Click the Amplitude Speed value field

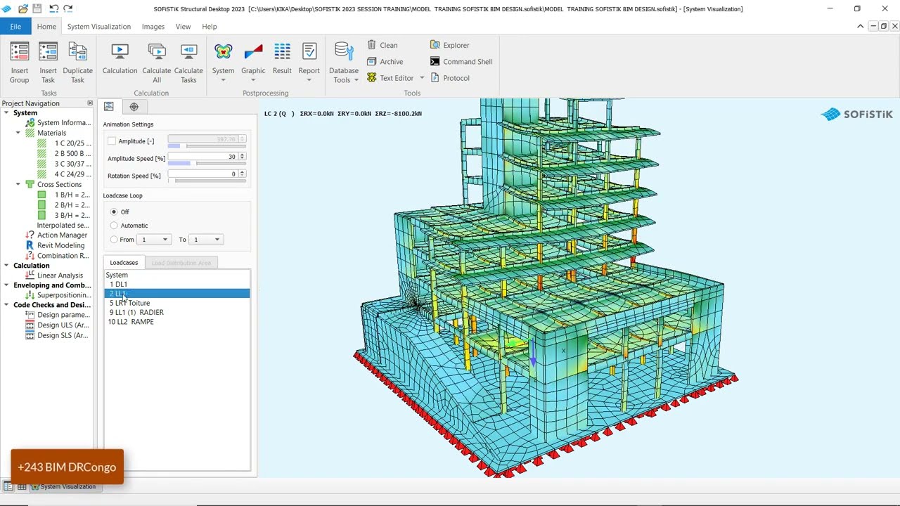coord(203,156)
